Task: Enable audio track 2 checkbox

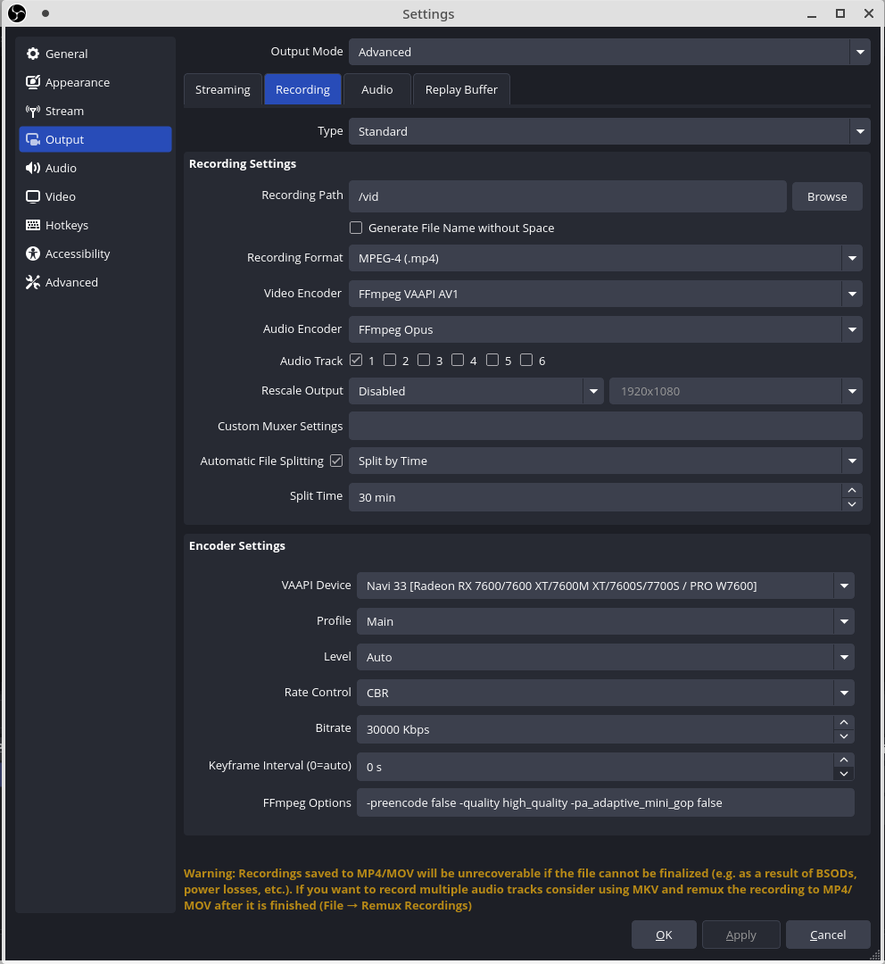Action: (x=390, y=361)
